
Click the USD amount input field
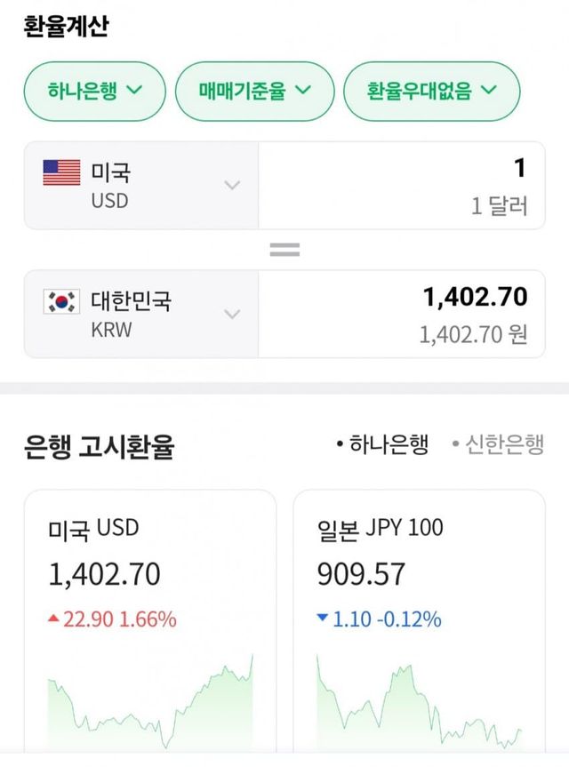[400, 185]
